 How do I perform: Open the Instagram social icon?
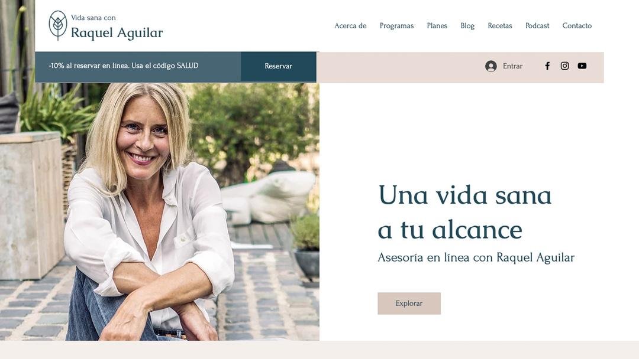pyautogui.click(x=564, y=66)
